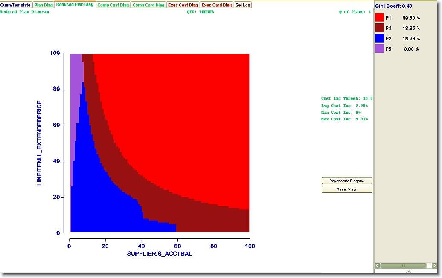Show the Exec Cost Diag tab
Screen dimensions: 442x278
pyautogui.click(x=183, y=5)
